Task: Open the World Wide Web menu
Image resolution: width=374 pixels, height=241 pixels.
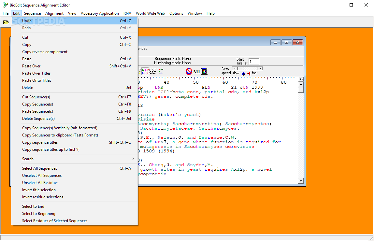Action: tap(150, 13)
